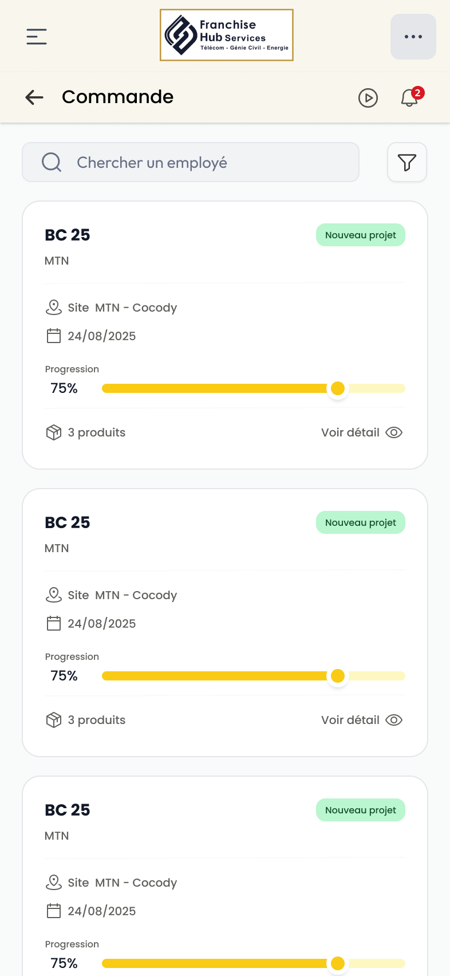Open the filter funnel options
Screen dimensions: 450x976
pyautogui.click(x=406, y=163)
